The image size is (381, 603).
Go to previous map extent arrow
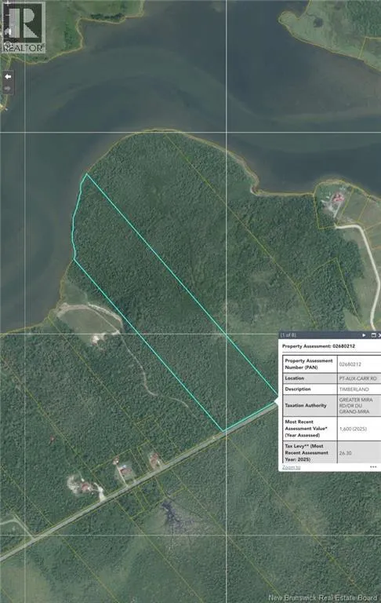click(8, 76)
